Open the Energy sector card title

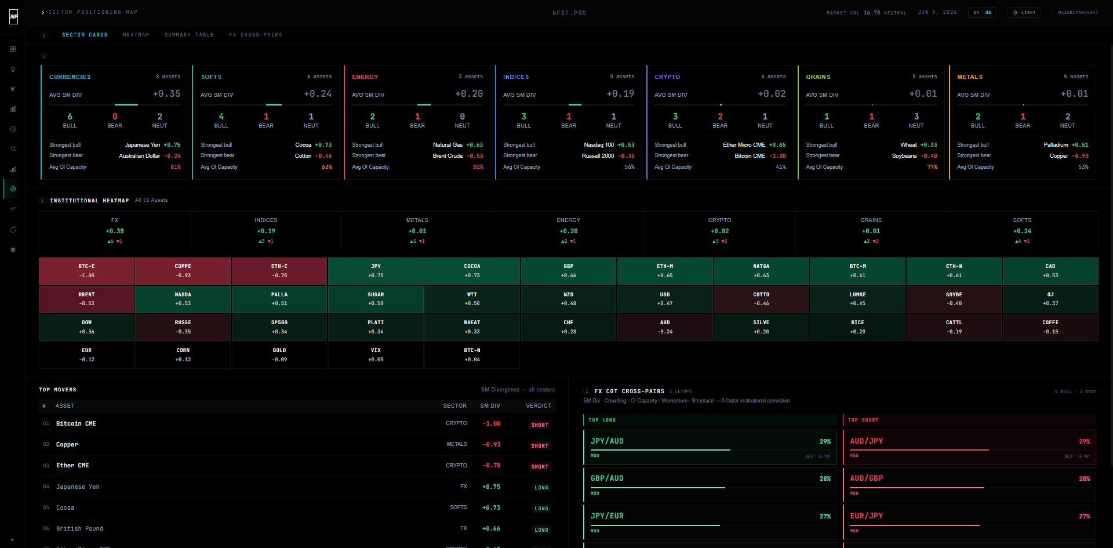coord(365,77)
